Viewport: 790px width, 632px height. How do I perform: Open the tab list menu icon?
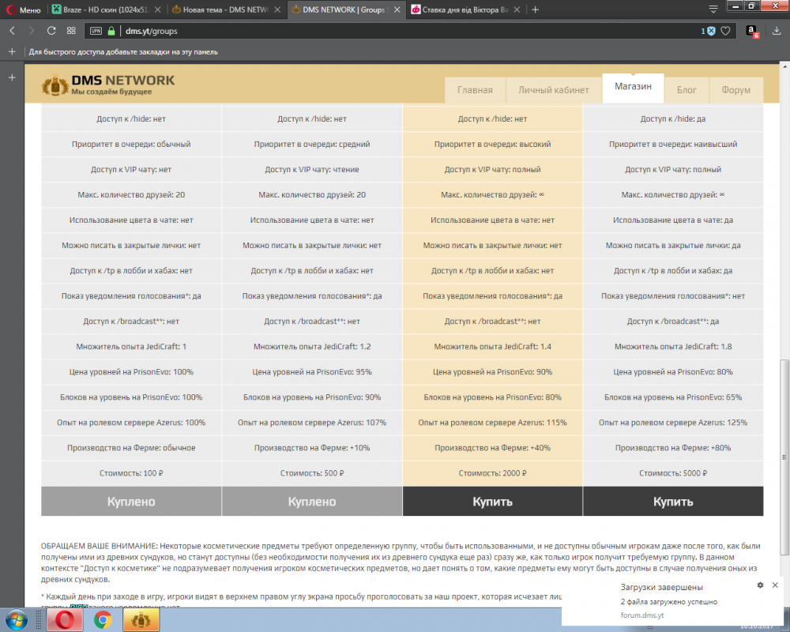[x=713, y=9]
